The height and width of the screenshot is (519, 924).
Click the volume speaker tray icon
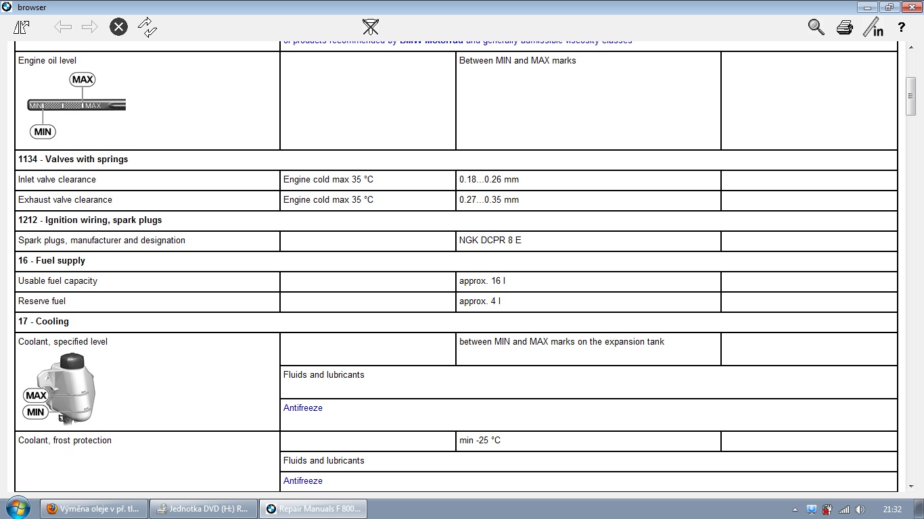(x=860, y=510)
